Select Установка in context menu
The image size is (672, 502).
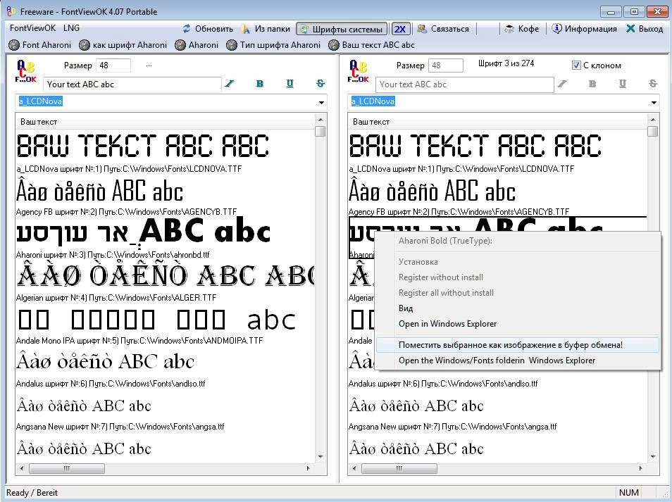point(418,262)
